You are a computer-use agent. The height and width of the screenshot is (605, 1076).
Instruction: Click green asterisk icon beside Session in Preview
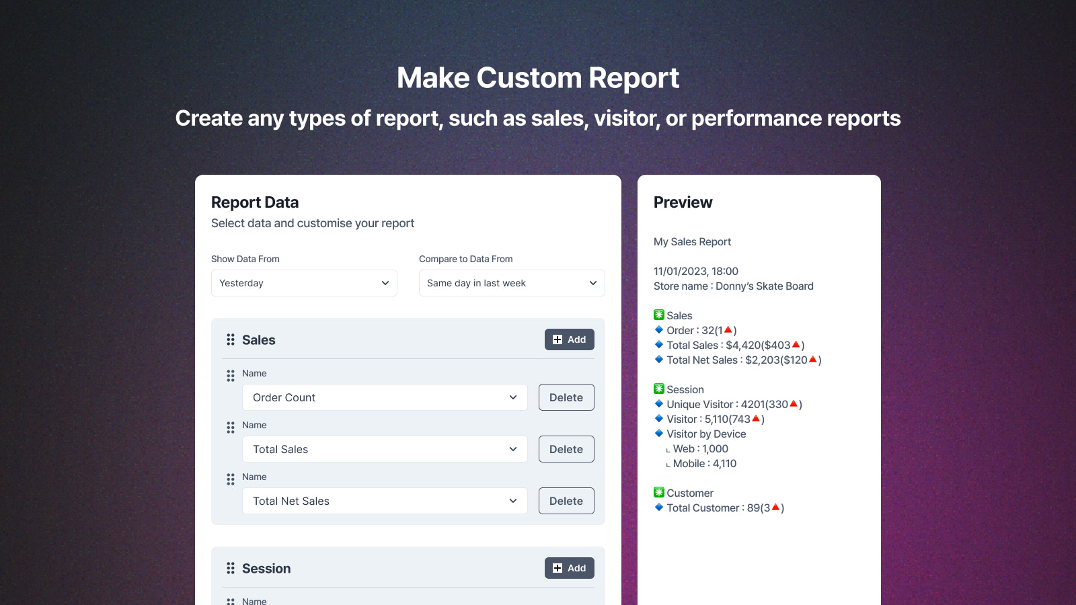coord(659,389)
